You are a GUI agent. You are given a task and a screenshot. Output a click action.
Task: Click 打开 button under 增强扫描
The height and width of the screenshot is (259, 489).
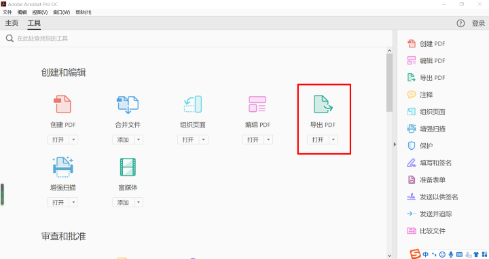point(58,202)
